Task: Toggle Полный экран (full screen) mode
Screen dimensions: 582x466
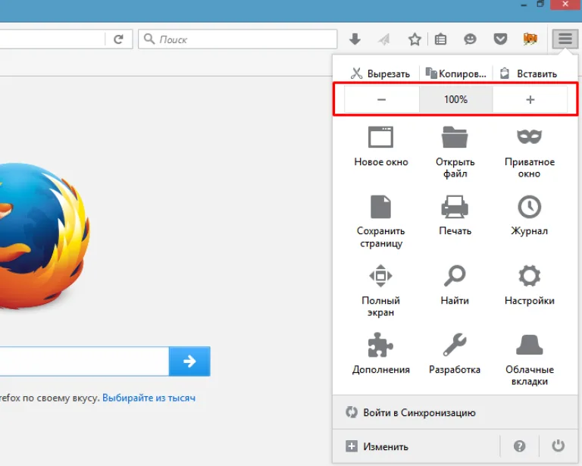Action: [x=381, y=291]
